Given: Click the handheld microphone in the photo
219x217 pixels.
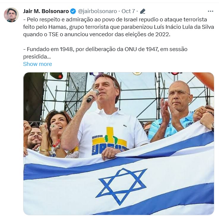Looking at the screenshot, I should 93,96.
